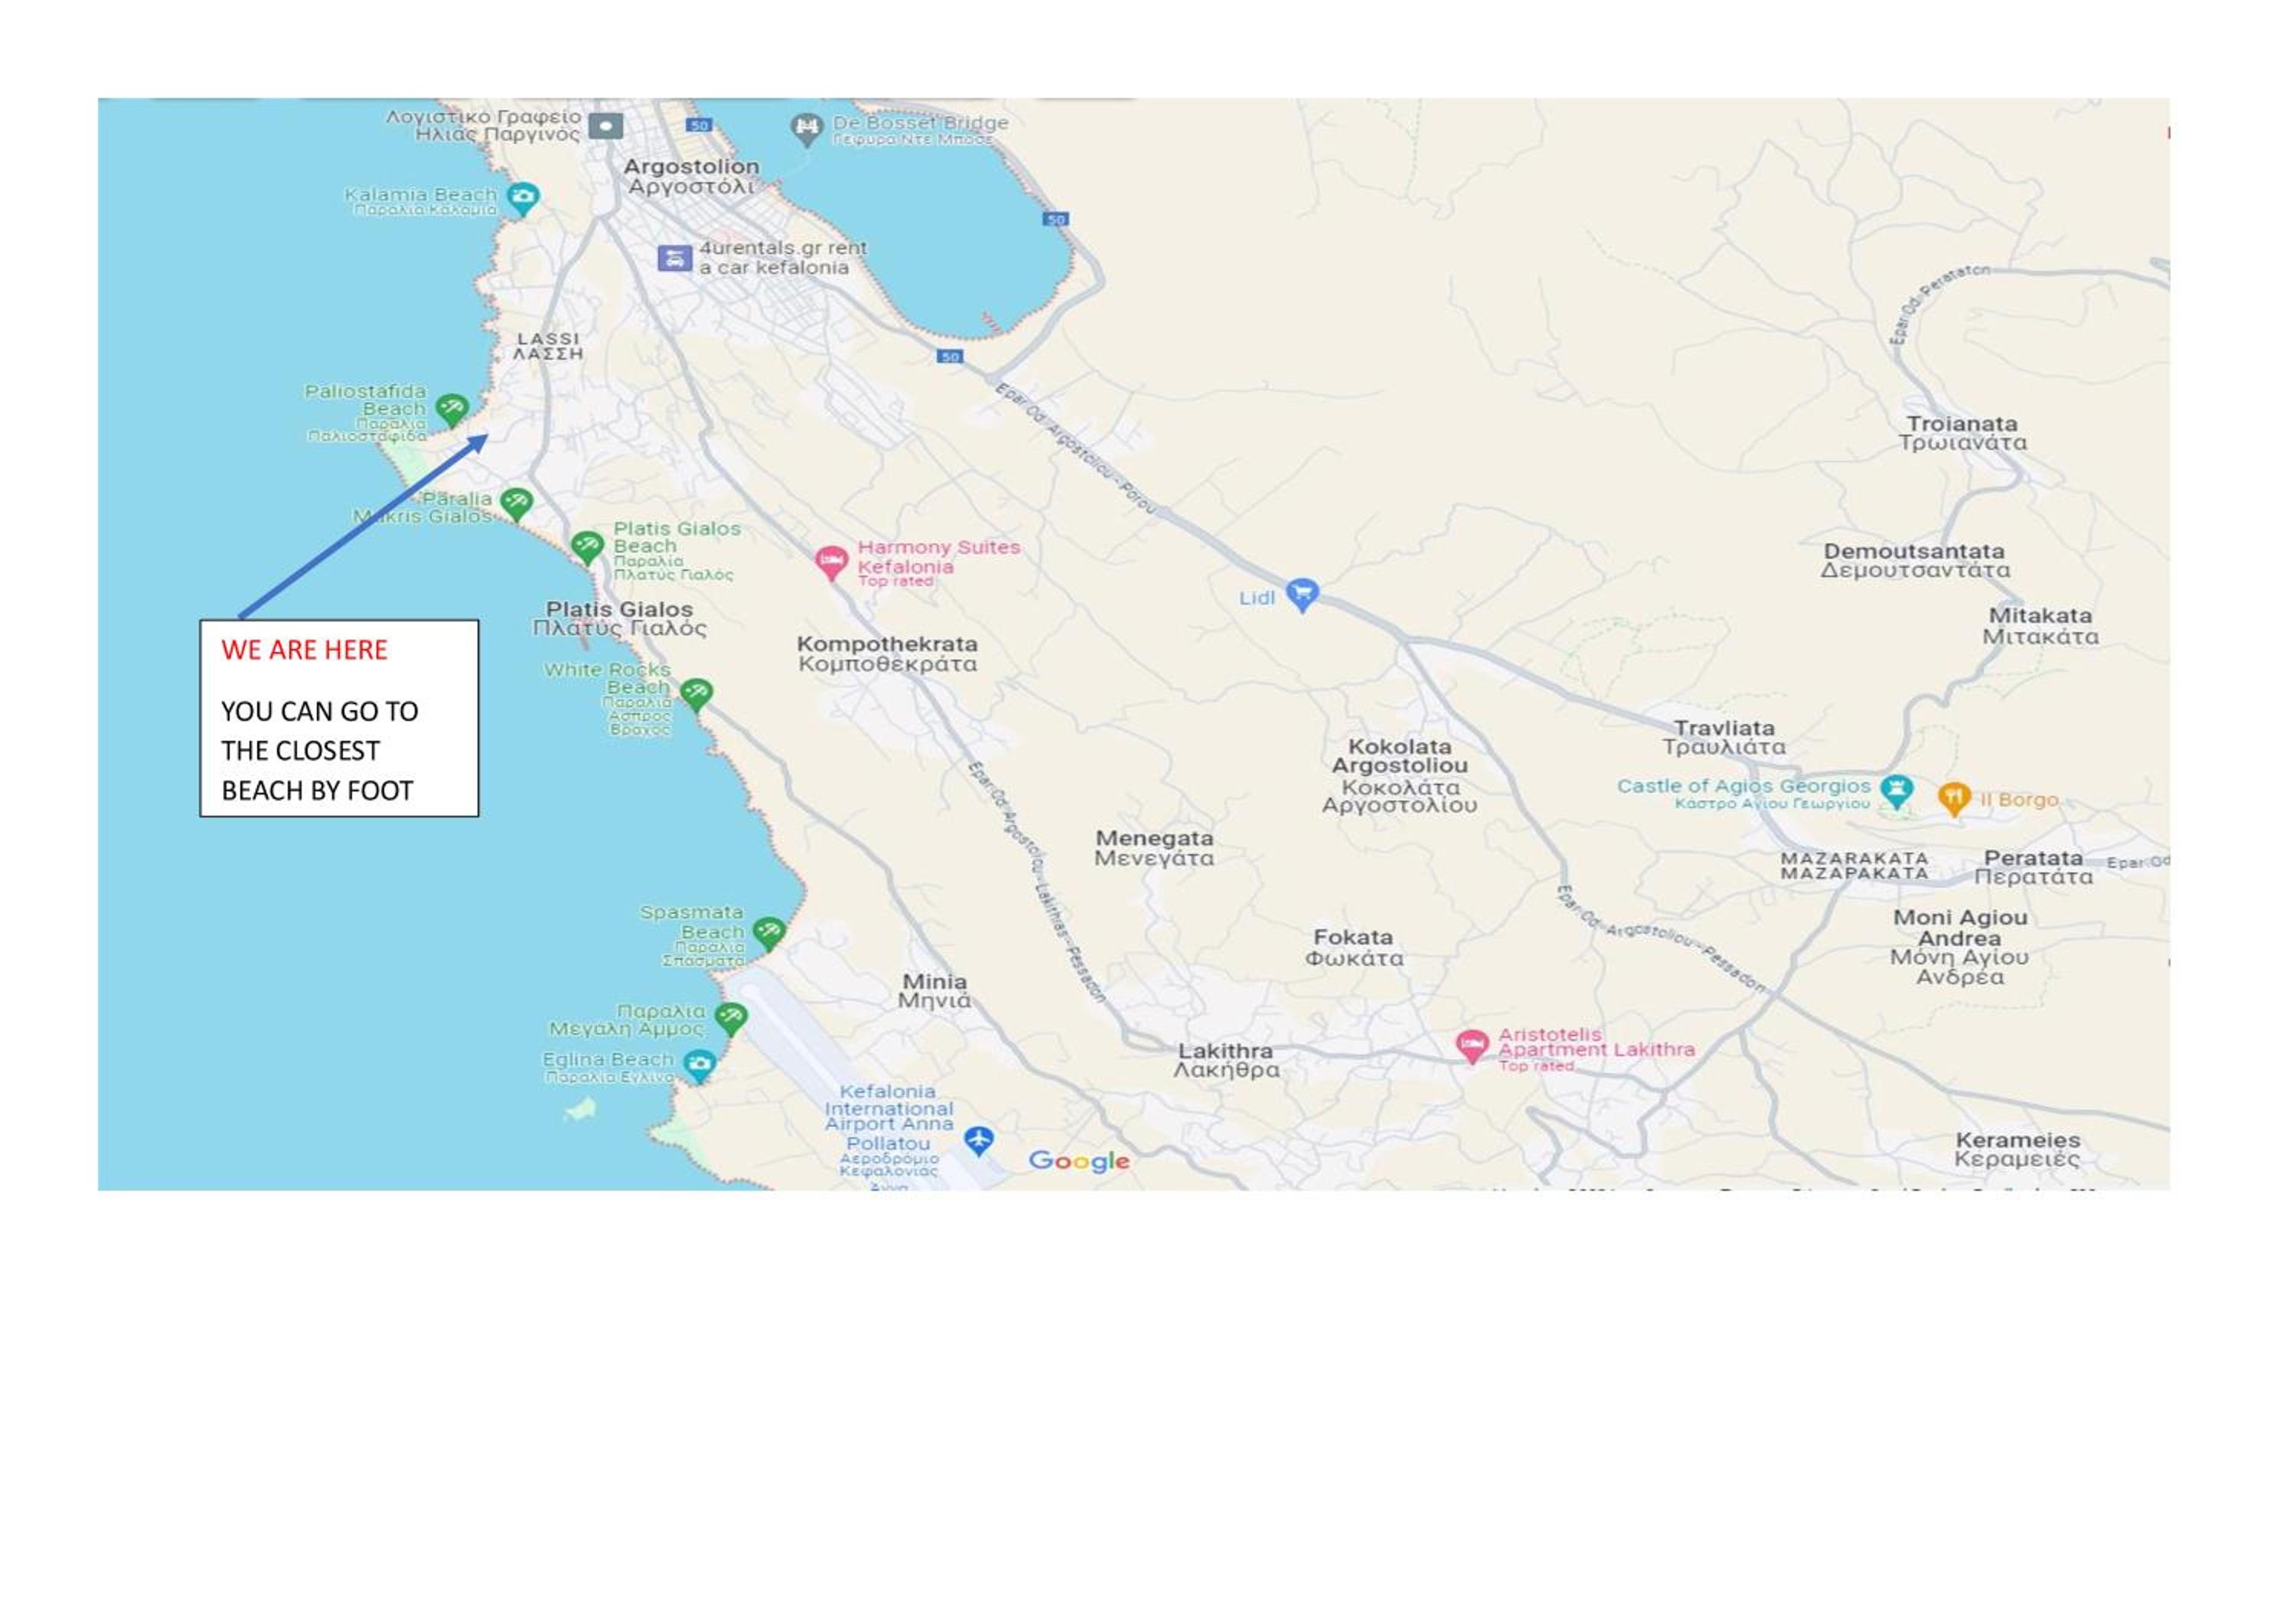Select the Paliostafida Beach green marker
Screen dimensions: 2296x1624
[x=452, y=408]
